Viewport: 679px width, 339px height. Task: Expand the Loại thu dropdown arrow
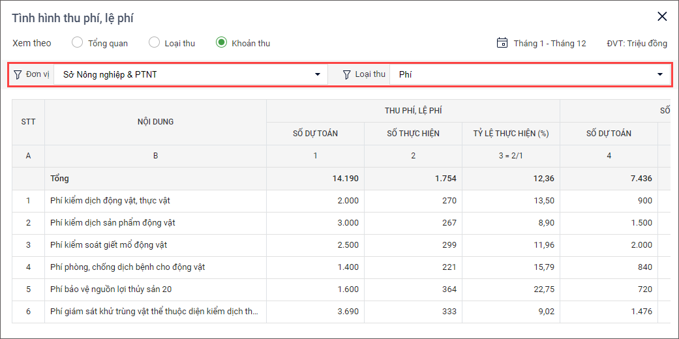pyautogui.click(x=659, y=74)
